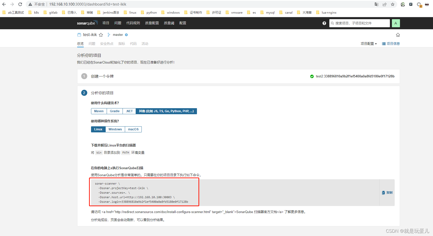Open the master branch selector
Screen dimensions: 433x236
[118, 35]
